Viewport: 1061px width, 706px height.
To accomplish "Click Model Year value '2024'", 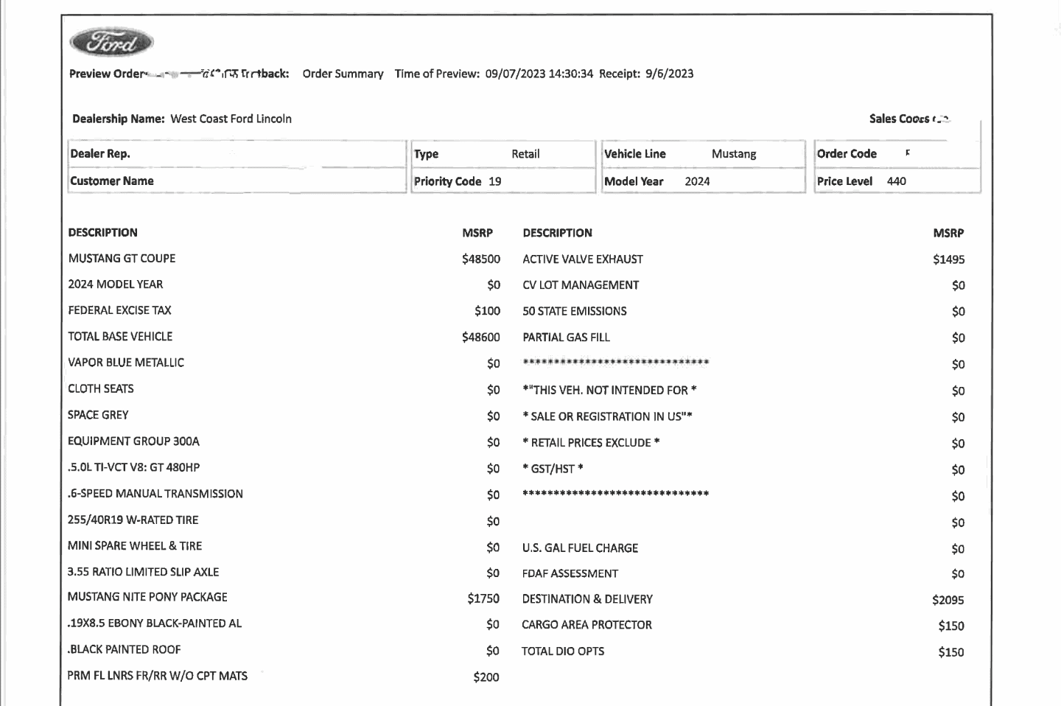I will [697, 181].
